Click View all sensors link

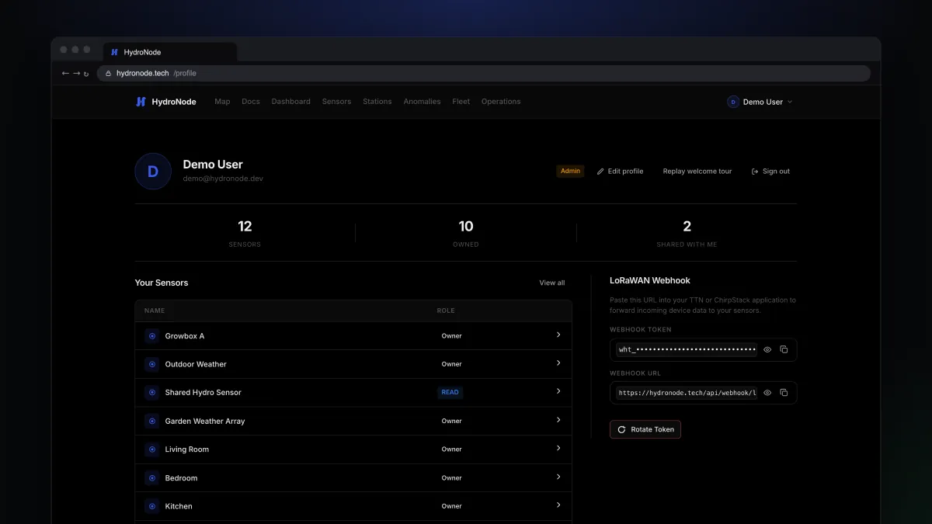click(x=552, y=283)
